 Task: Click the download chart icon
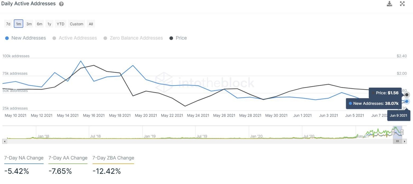[389, 3]
